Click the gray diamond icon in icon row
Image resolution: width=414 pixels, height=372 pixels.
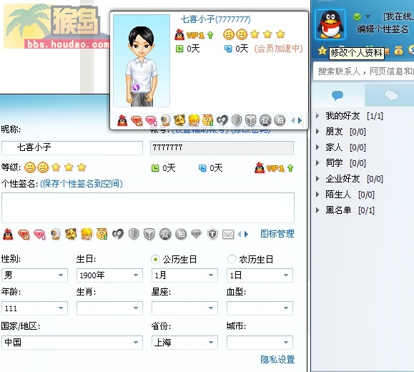pos(196,234)
